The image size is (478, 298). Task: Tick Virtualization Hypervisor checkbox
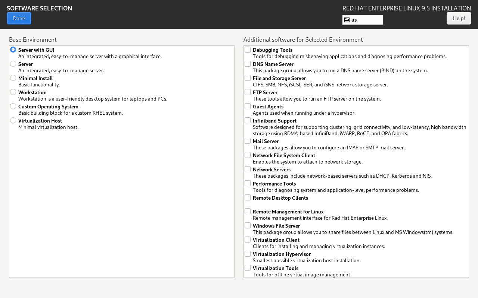(x=248, y=254)
